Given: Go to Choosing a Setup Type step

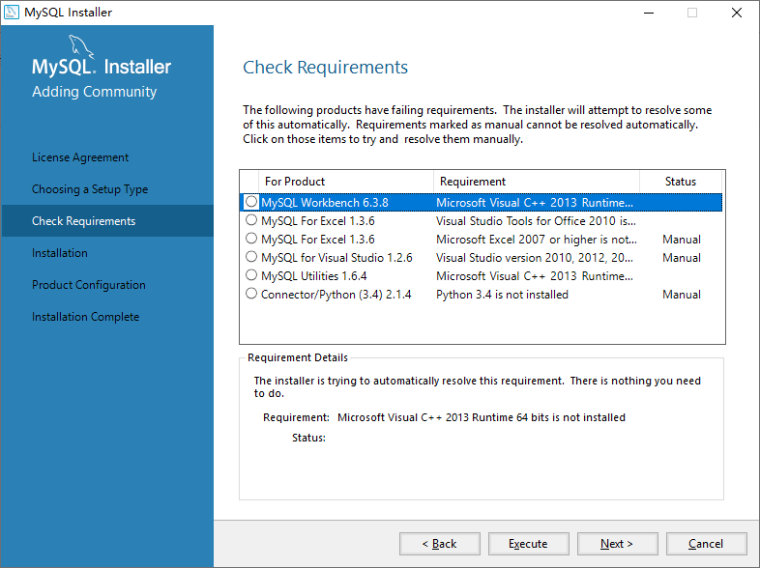Looking at the screenshot, I should (90, 189).
